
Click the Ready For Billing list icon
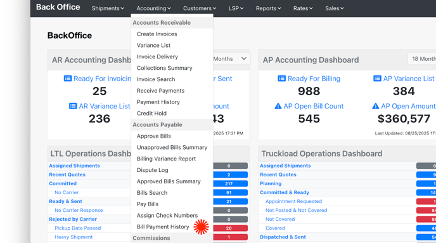[x=281, y=79]
